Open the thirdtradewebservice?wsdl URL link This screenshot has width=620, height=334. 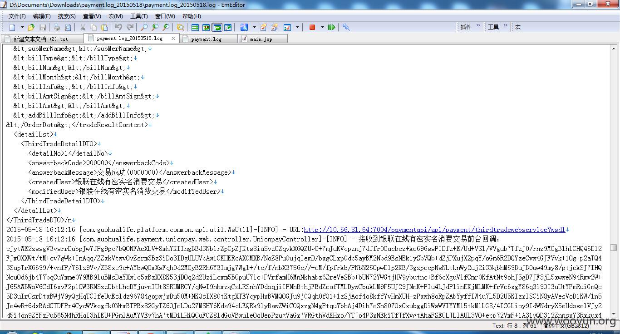434,230
